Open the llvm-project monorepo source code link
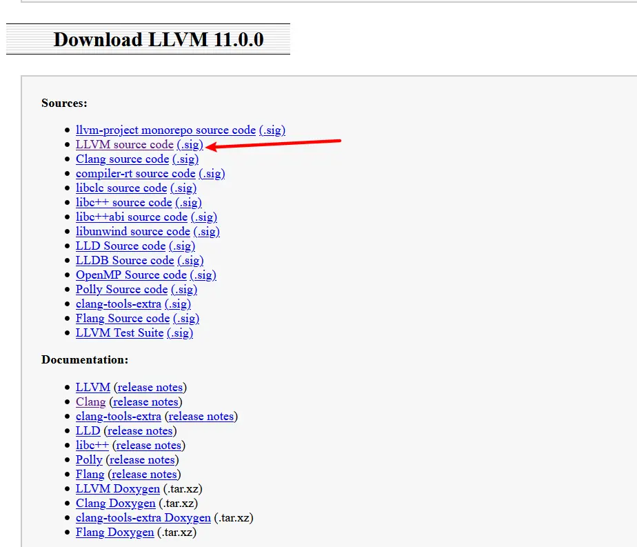Screen dimensions: 637x547 [x=165, y=130]
